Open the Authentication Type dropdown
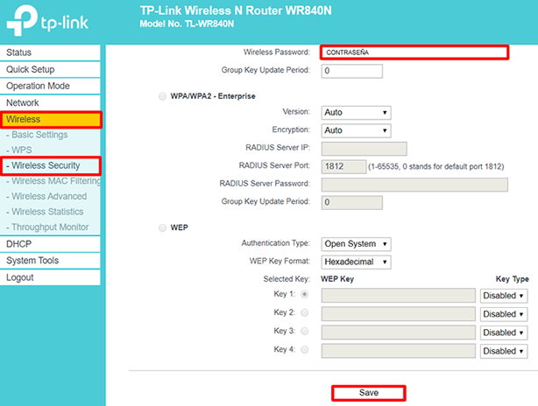This screenshot has height=406, width=538. [x=356, y=244]
